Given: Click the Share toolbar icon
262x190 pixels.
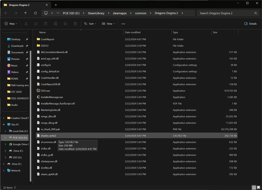Looking at the screenshot, I should tap(65, 24).
